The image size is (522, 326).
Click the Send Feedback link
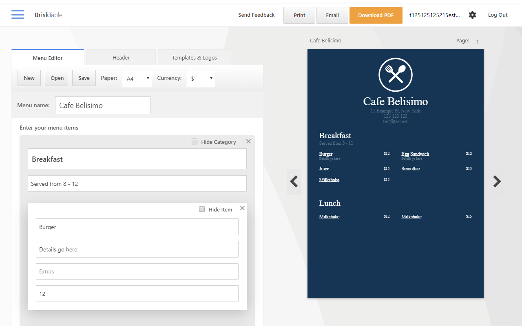(257, 15)
